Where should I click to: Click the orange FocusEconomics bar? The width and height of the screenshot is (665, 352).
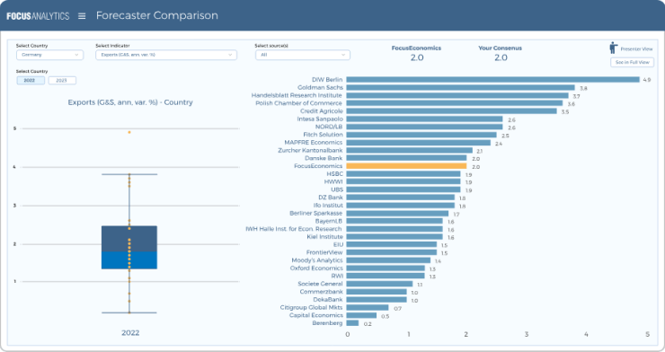[406, 166]
